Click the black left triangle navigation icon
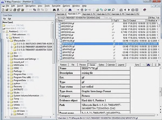Viewport: 162px width, 120px height. click(125, 10)
